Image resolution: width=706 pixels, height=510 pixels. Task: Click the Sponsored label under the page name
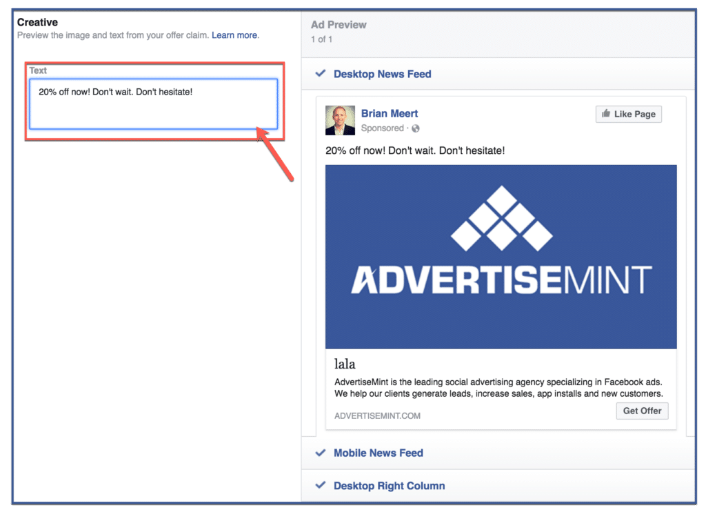point(382,128)
